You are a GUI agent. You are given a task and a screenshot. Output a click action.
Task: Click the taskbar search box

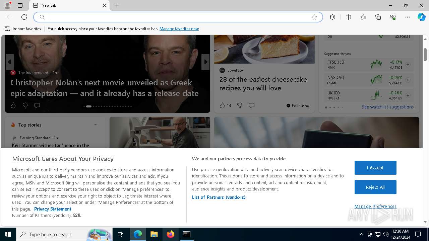65,234
